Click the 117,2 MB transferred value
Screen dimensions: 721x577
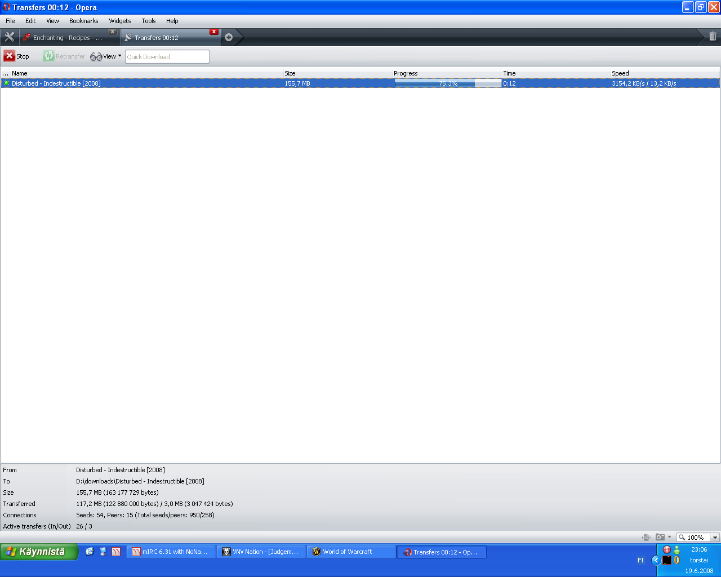coord(154,504)
